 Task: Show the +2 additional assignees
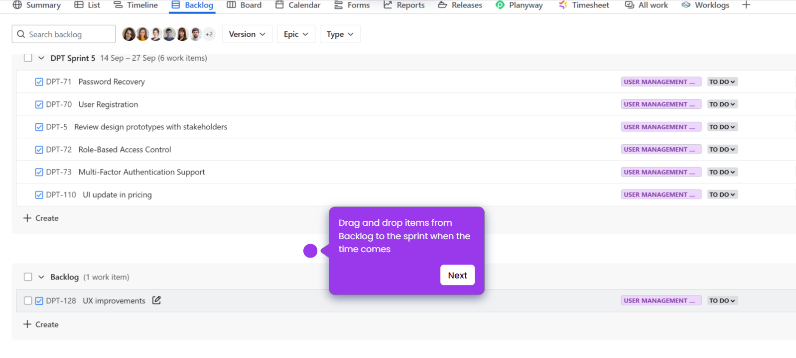tap(209, 34)
